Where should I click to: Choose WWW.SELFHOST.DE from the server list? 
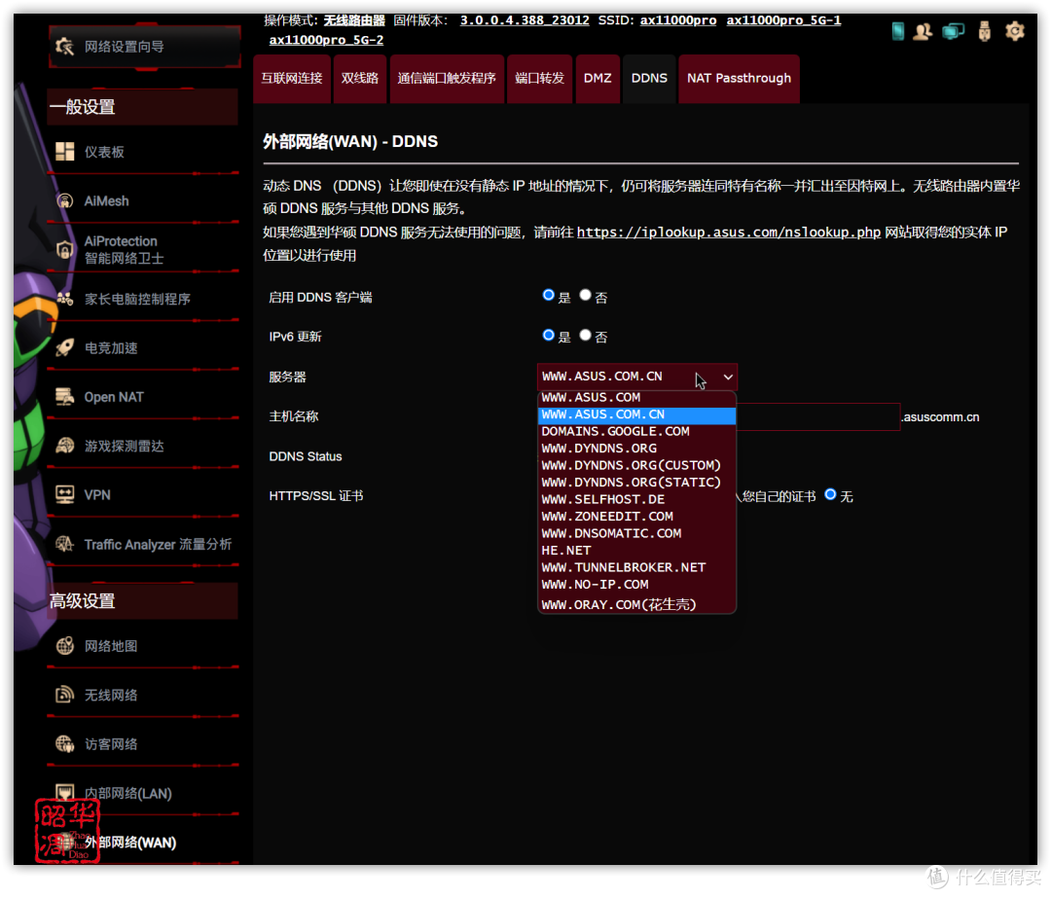[636, 499]
